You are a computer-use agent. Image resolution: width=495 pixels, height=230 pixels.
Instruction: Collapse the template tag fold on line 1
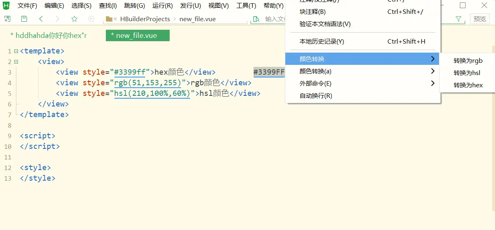(16, 51)
